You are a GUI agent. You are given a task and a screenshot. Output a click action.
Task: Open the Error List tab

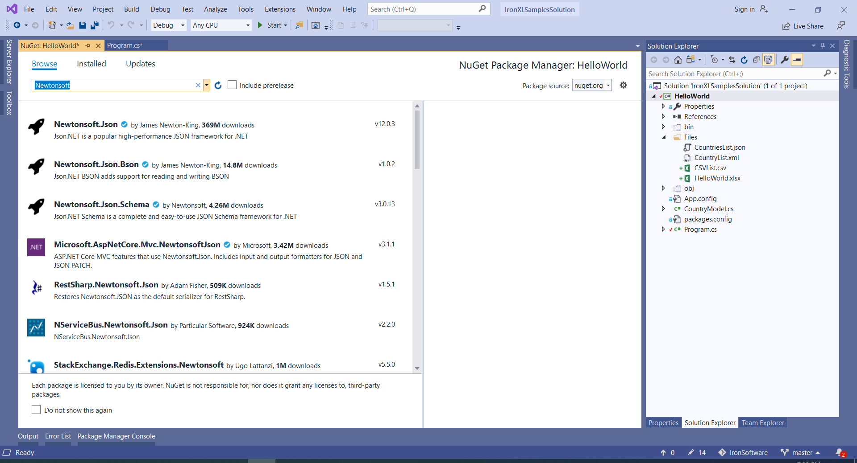58,436
